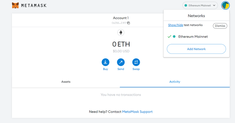This screenshot has width=235, height=123.
Task: Click the Account 1 name
Action: (121, 18)
